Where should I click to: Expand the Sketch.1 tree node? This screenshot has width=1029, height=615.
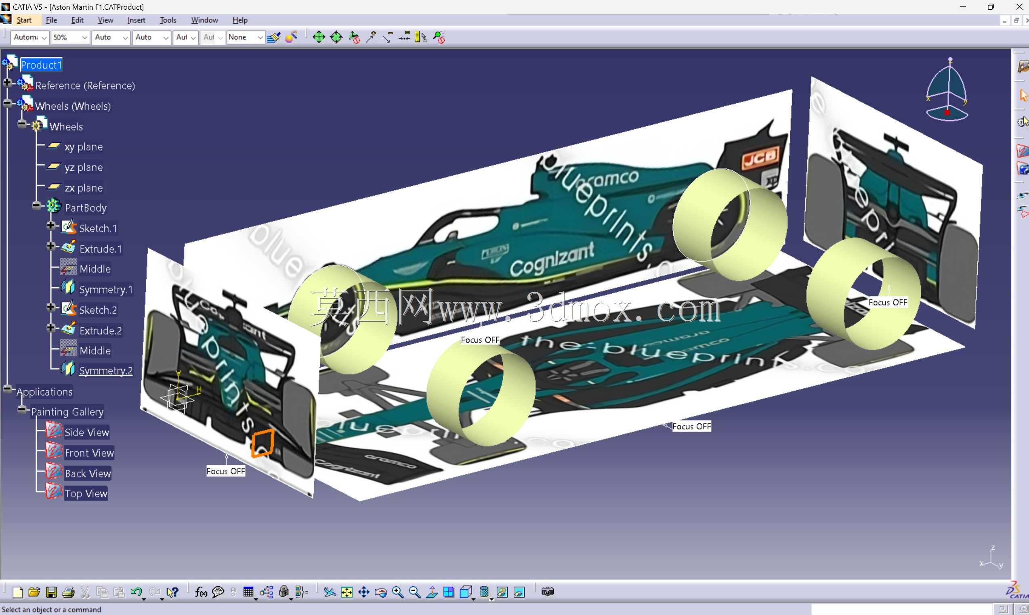pyautogui.click(x=51, y=226)
